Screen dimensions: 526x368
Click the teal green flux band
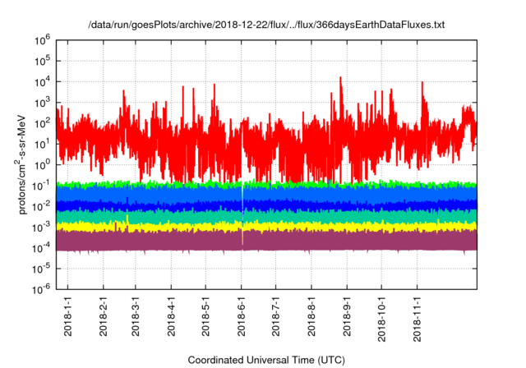pos(266,217)
